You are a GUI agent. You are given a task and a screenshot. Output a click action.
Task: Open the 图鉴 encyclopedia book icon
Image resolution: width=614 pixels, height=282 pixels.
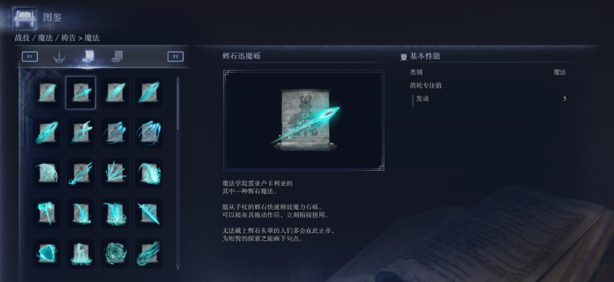[x=25, y=18]
